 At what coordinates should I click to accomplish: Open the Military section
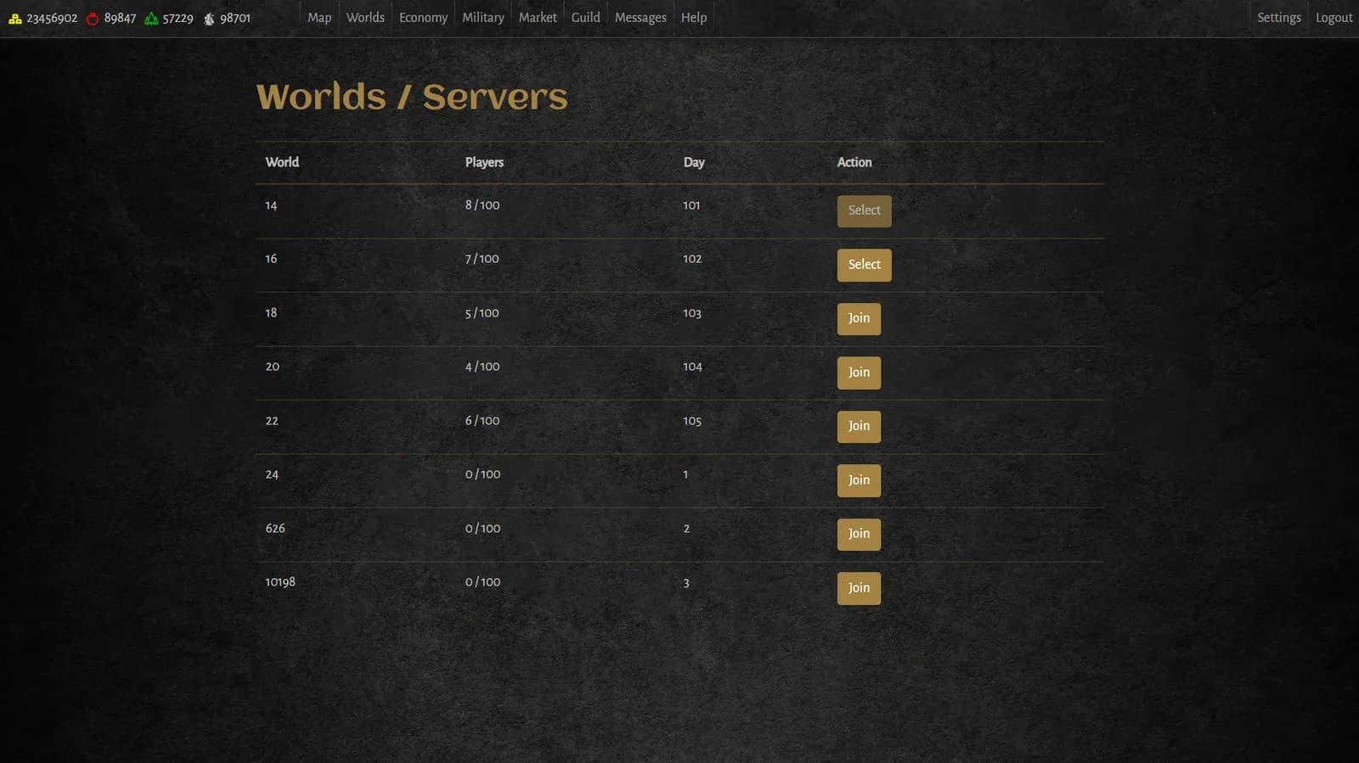(482, 18)
